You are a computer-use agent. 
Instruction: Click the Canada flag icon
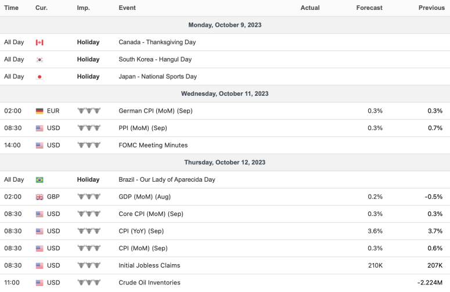(39, 42)
